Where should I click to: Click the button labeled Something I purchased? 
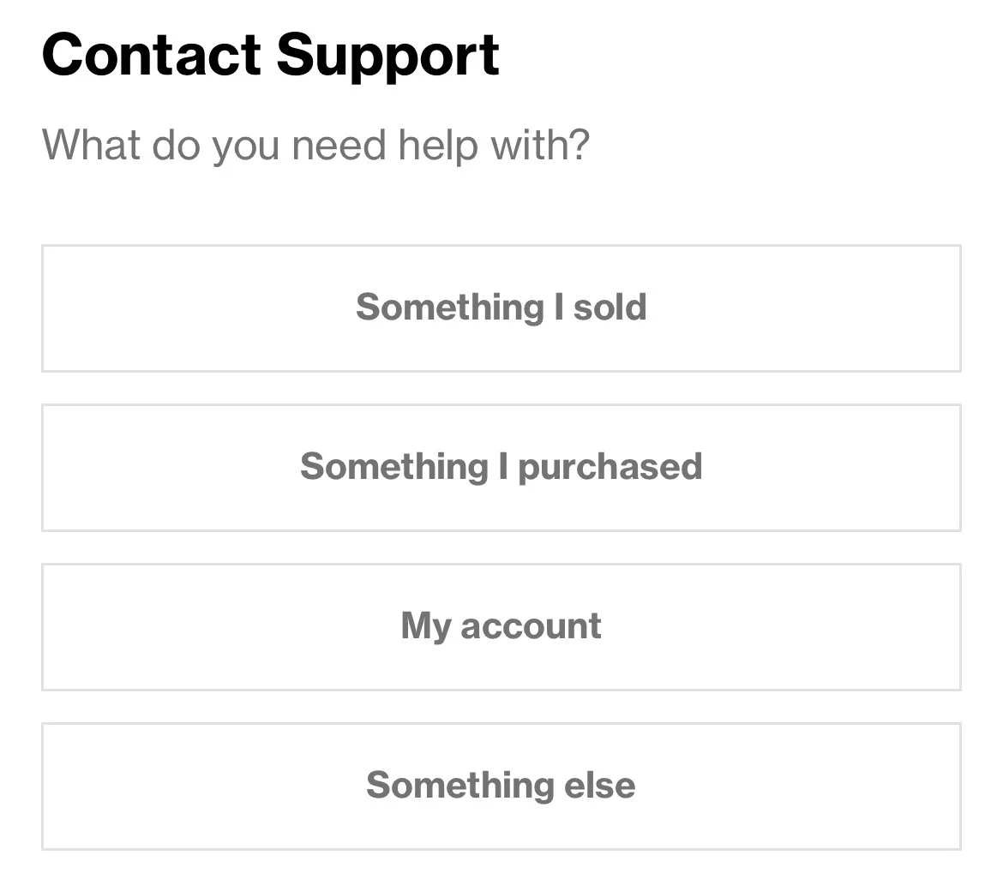click(x=501, y=467)
